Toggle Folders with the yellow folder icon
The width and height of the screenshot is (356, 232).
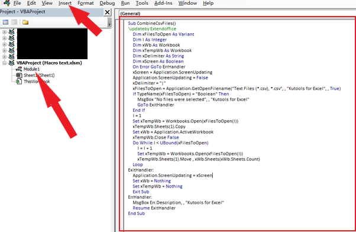click(25, 22)
